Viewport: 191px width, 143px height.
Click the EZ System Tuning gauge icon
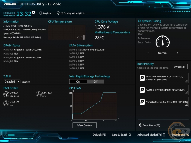pos(163,42)
